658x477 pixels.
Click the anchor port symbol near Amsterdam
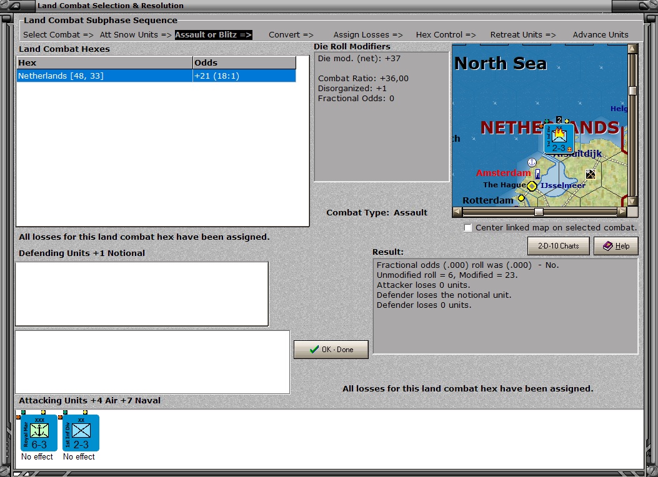coord(532,162)
